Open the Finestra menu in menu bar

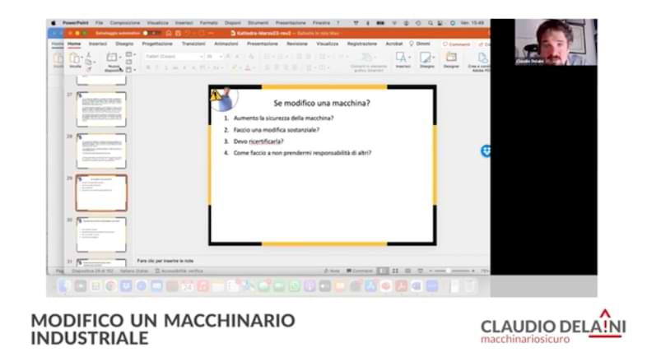[321, 23]
